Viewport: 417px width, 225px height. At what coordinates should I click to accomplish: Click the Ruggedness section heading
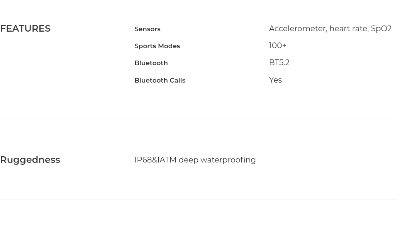click(30, 160)
